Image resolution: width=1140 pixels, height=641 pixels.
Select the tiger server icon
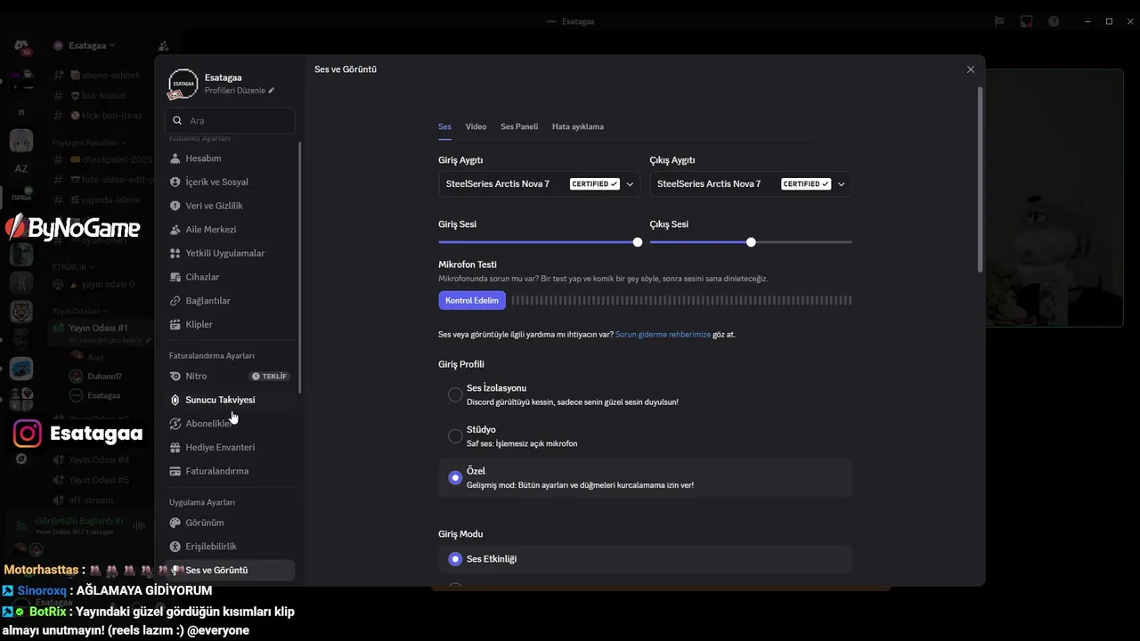21,312
